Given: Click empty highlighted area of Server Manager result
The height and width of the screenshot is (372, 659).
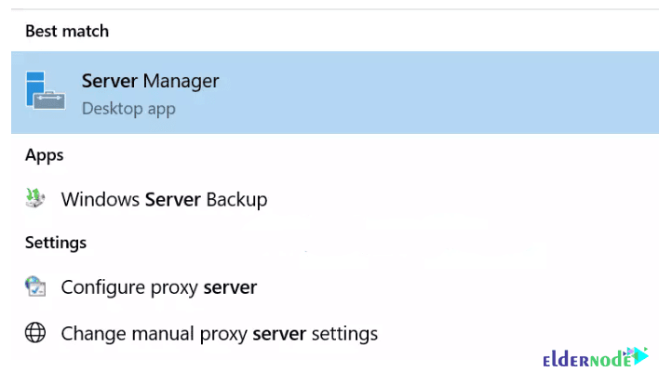Looking at the screenshot, I should coord(447,93).
